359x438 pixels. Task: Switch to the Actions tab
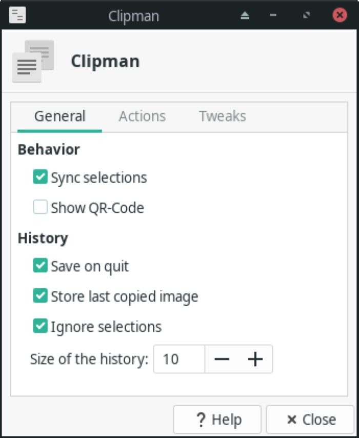tap(142, 116)
